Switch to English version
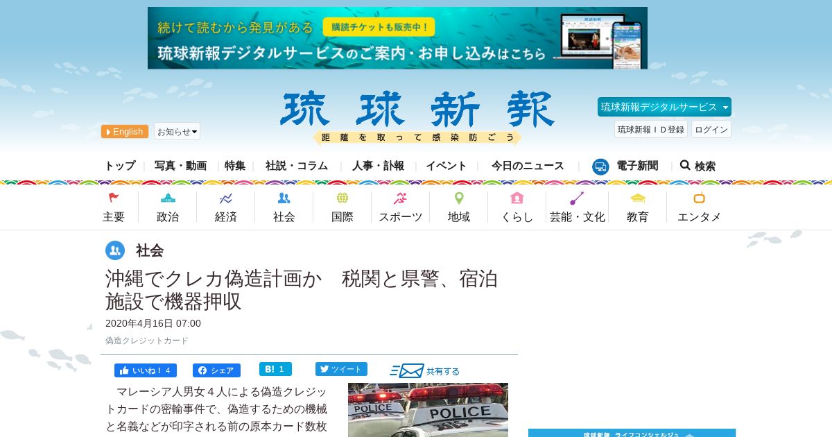 pos(125,131)
